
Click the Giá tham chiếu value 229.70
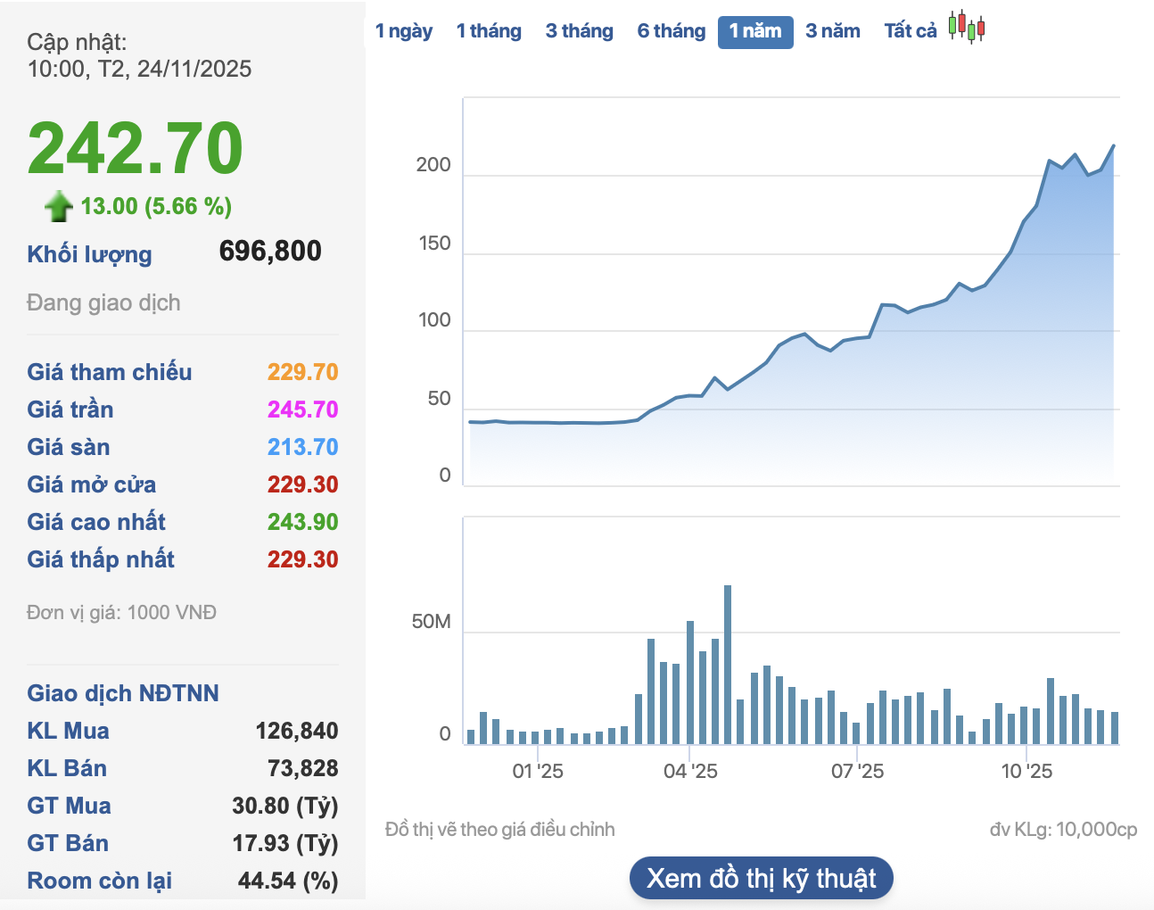302,372
